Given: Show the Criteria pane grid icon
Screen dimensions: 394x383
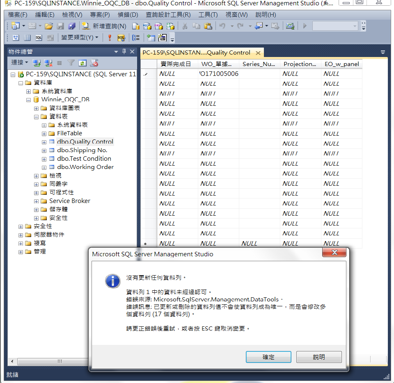Looking at the screenshot, I should tap(27, 38).
